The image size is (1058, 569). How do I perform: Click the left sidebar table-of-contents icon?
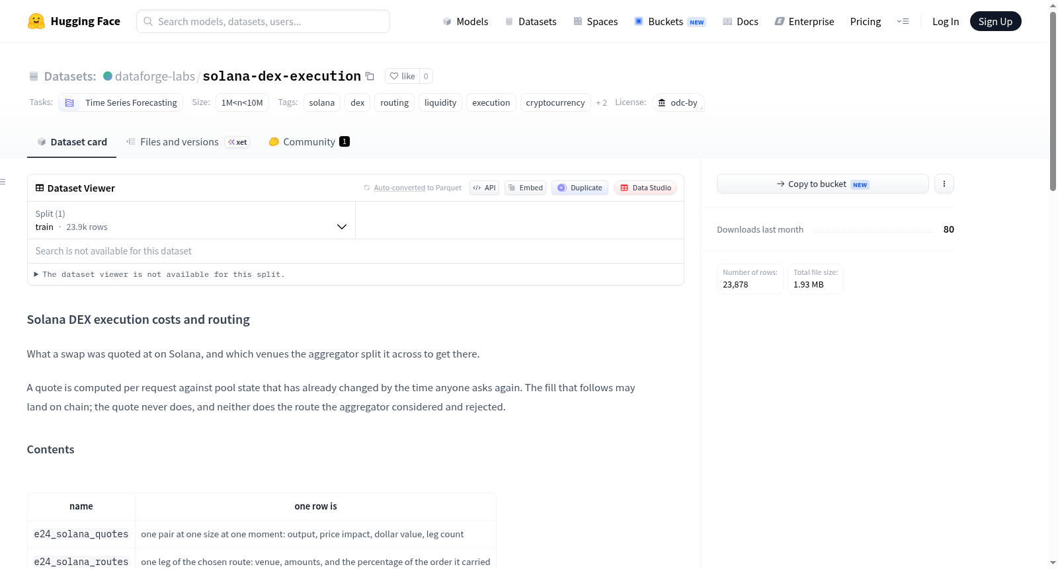(3, 182)
